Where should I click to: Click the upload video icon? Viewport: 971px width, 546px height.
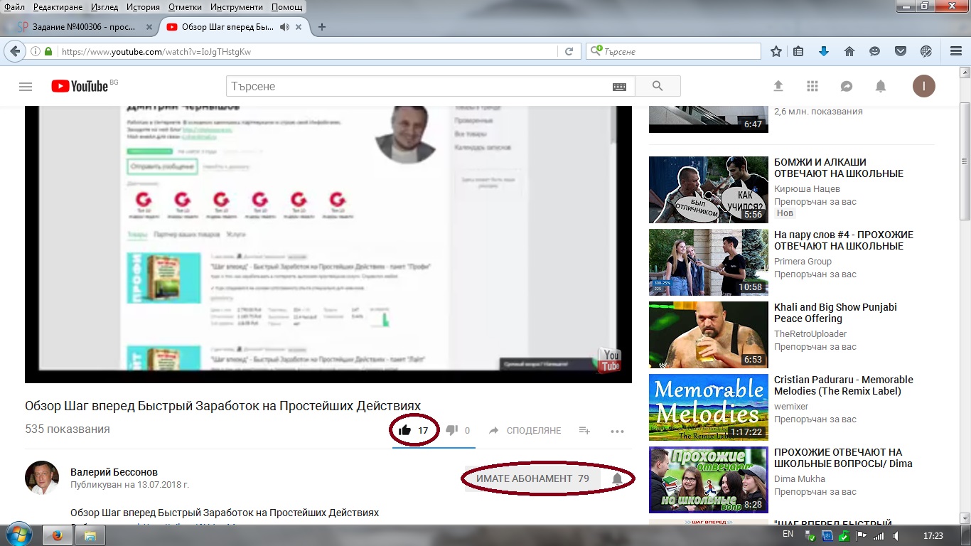[778, 86]
